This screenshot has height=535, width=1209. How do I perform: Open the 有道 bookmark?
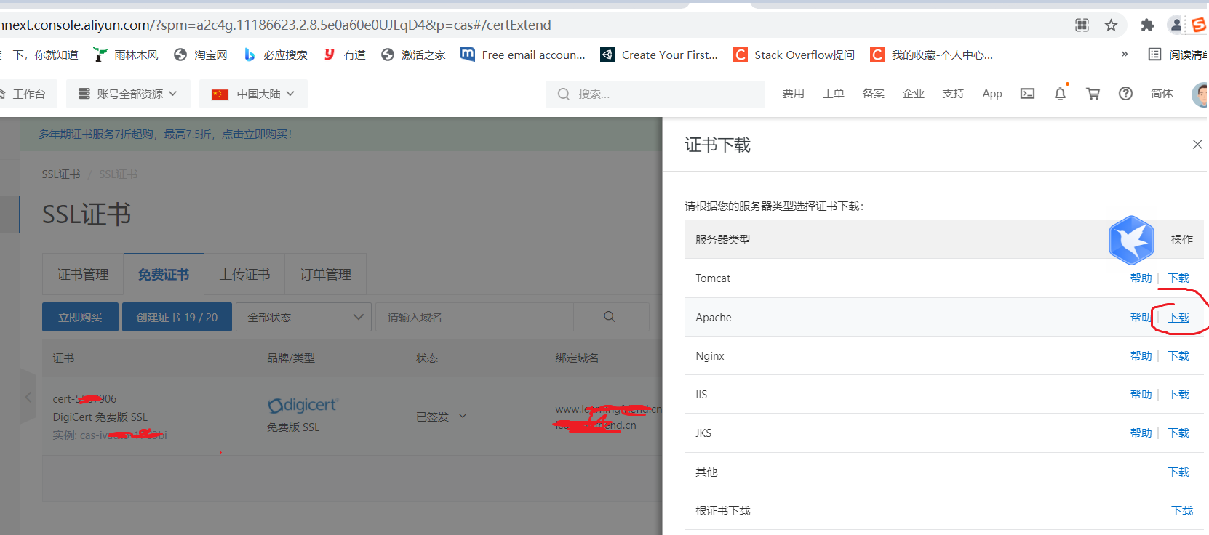345,55
